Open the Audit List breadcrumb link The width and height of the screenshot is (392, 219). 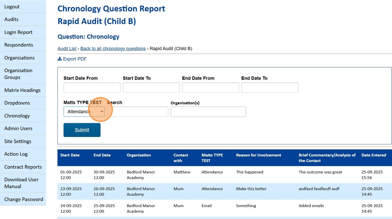click(x=67, y=49)
